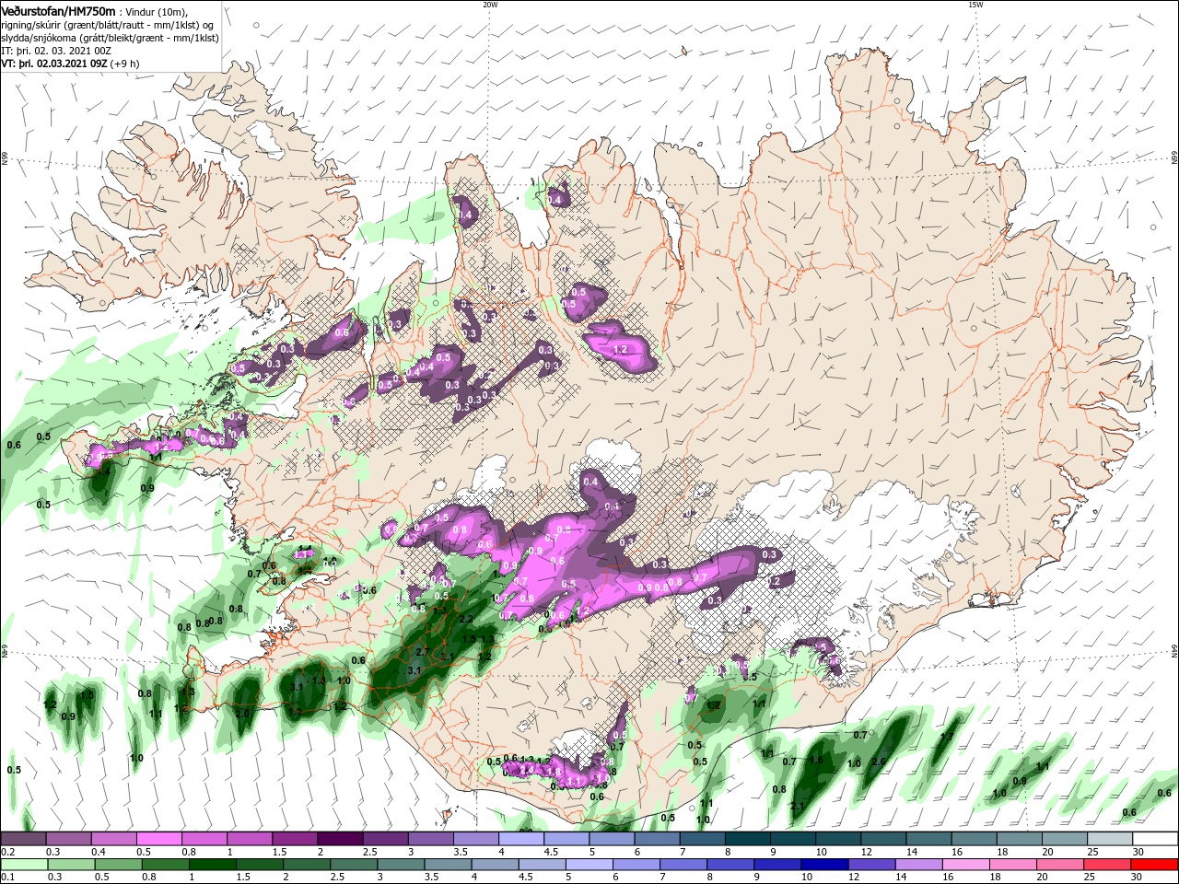Click the 0.1 label on rain legend
This screenshot has width=1179, height=884.
tap(6, 878)
